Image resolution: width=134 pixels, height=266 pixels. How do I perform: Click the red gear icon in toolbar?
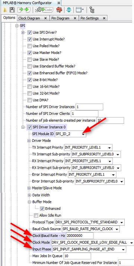[x=59, y=10]
